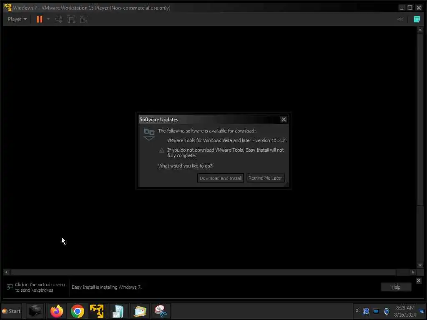This screenshot has width=427, height=320.
Task: Click the Send Ctrl+Alt+Del toolbar icon
Action: pyautogui.click(x=59, y=19)
